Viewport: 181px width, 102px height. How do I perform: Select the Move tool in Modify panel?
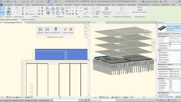click(x=48, y=13)
